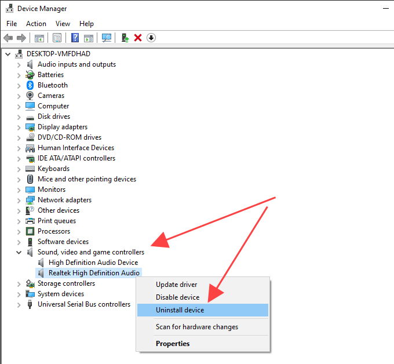Open the View menu
The image size is (394, 364).
pyautogui.click(x=63, y=24)
